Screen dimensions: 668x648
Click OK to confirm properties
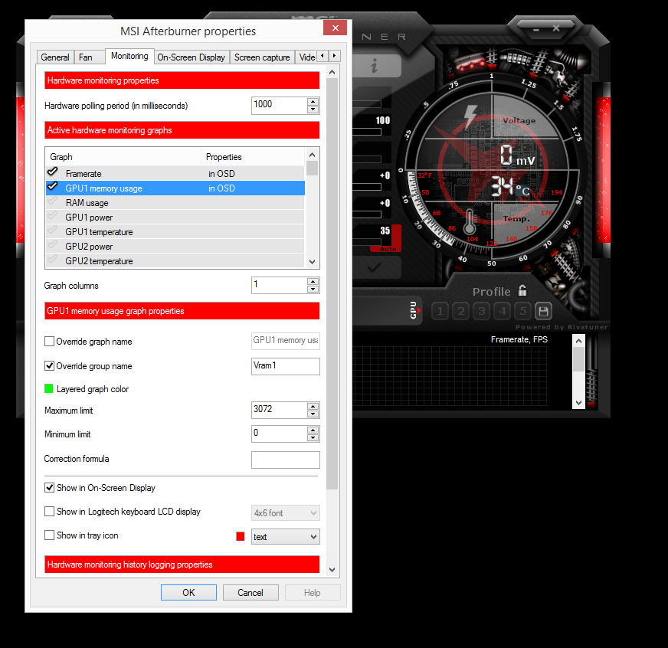[x=188, y=593]
